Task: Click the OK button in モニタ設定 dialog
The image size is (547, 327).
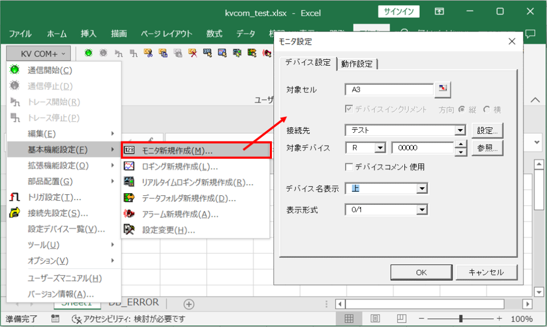Action: [421, 272]
